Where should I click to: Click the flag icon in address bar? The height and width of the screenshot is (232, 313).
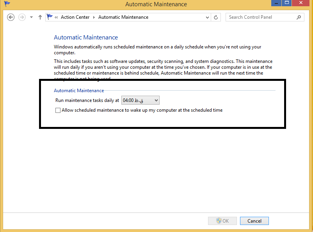pyautogui.click(x=50, y=17)
